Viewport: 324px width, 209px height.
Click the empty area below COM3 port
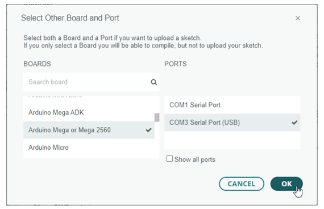click(x=232, y=140)
